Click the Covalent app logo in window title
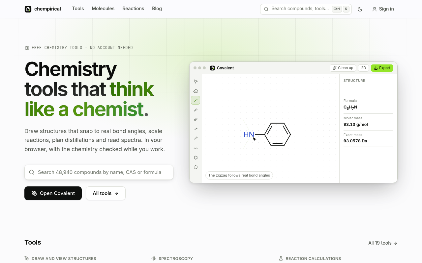422x263 pixels. (x=212, y=68)
